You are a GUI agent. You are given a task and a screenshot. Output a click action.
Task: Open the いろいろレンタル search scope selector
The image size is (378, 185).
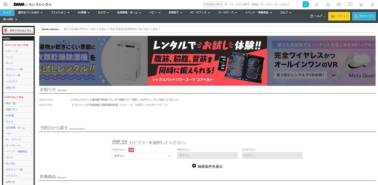coord(213,4)
